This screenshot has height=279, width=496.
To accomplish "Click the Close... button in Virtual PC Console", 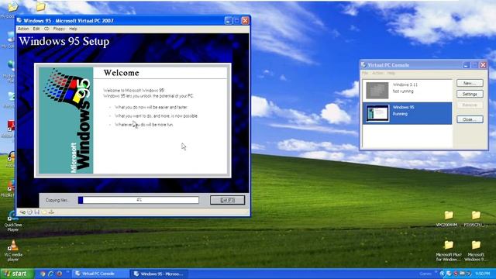I will [470, 119].
